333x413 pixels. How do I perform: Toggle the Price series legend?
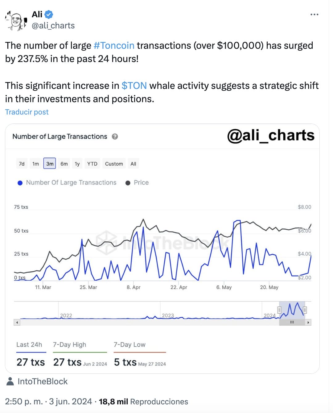[x=137, y=183]
